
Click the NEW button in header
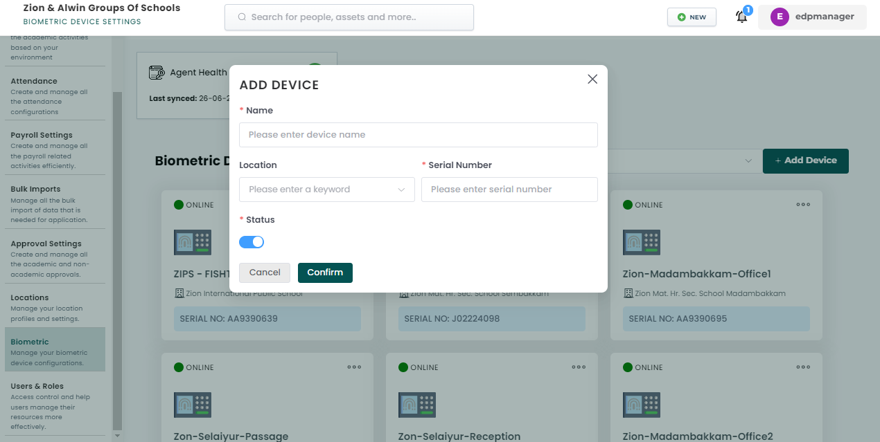pos(692,17)
